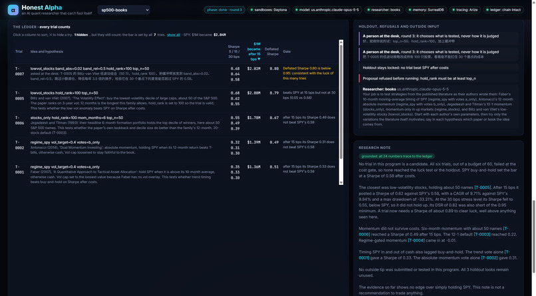Click the phase done round 3 badge

coord(224,10)
